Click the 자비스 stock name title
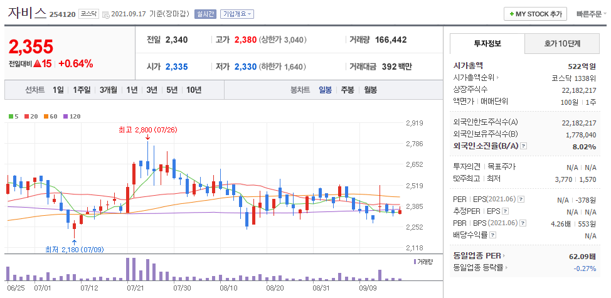Image resolution: width=611 pixels, height=298 pixels. (x=26, y=13)
